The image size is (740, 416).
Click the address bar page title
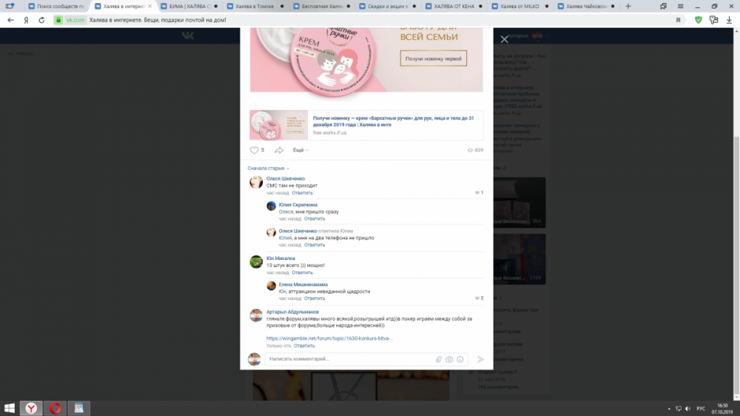158,20
